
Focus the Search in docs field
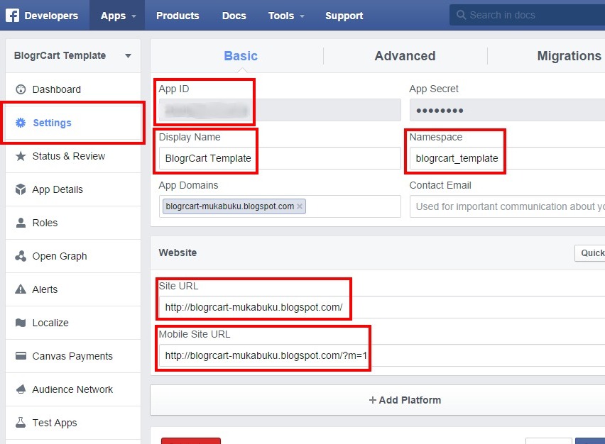pos(527,15)
